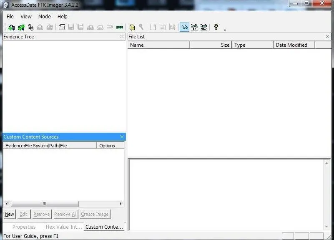Click the Options column header

(110, 146)
